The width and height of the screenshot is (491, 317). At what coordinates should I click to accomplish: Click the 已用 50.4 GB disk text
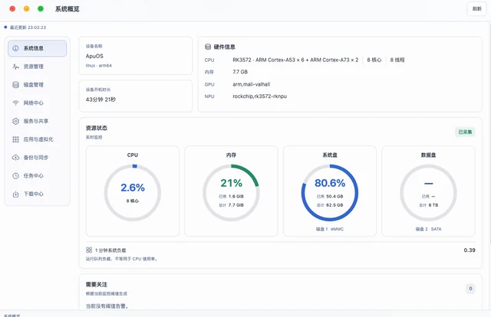coord(330,196)
